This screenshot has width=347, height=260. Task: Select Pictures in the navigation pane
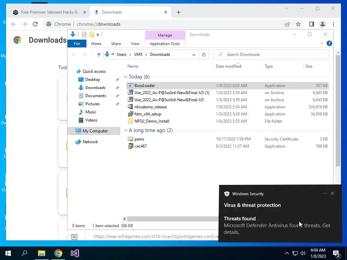tap(92, 104)
